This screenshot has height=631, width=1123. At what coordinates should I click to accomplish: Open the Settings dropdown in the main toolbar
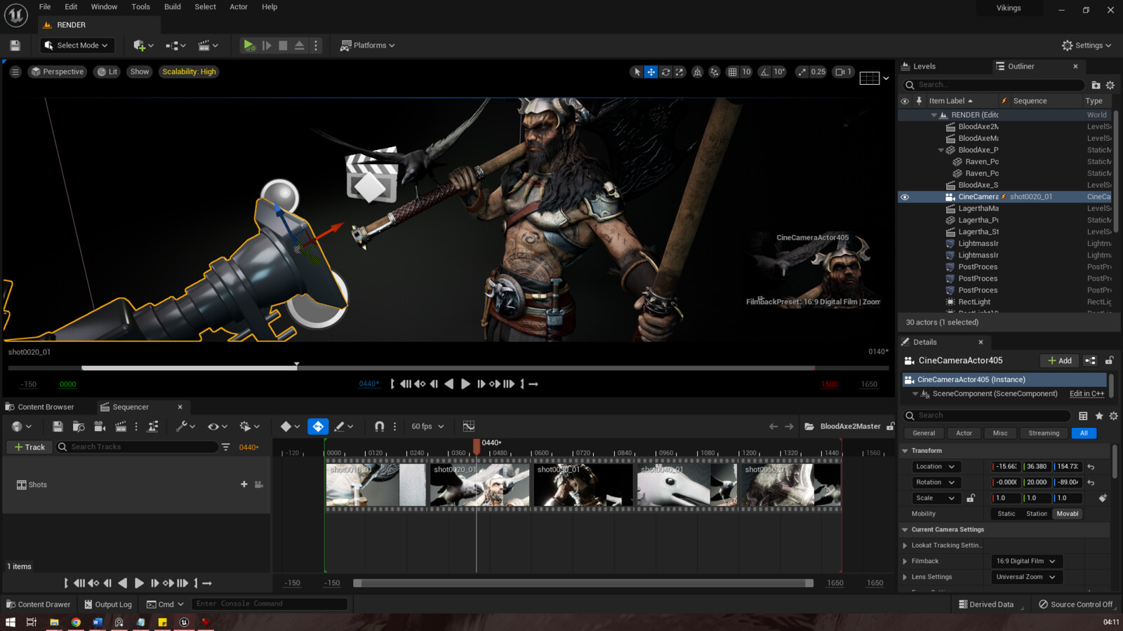click(1087, 46)
